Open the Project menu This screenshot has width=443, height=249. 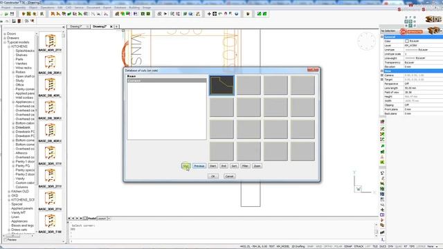pos(6,8)
